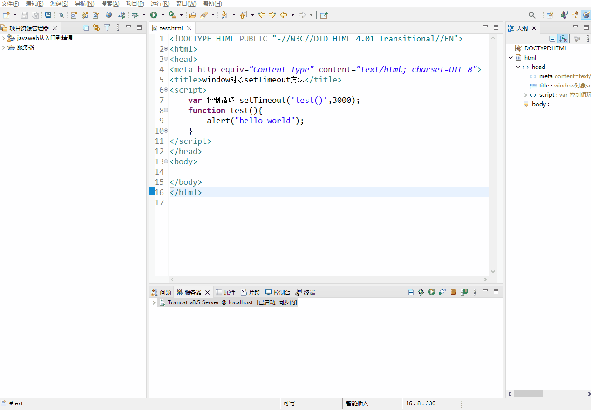Toggle Link with Editor in project explorer
The width and height of the screenshot is (591, 410).
pyautogui.click(x=96, y=28)
